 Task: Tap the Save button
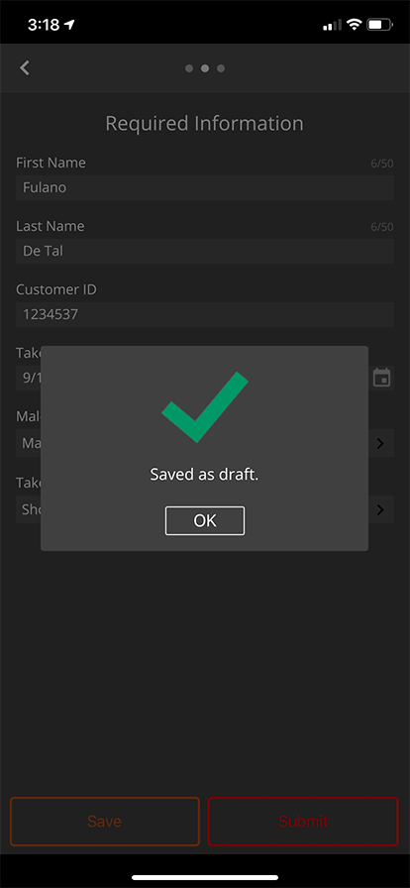pyautogui.click(x=105, y=822)
